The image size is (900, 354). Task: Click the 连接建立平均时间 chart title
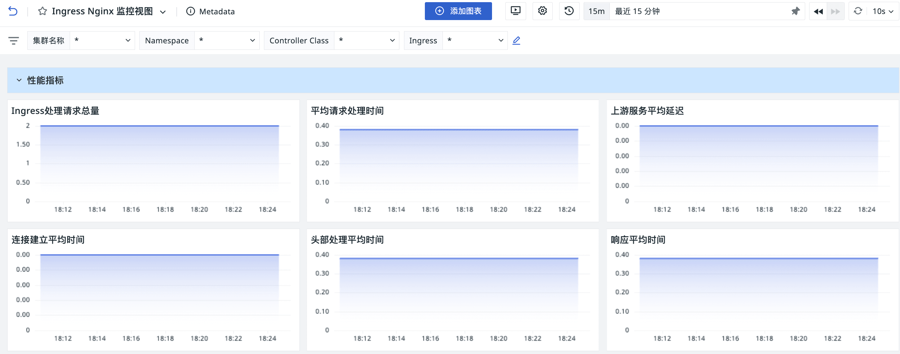click(x=48, y=240)
